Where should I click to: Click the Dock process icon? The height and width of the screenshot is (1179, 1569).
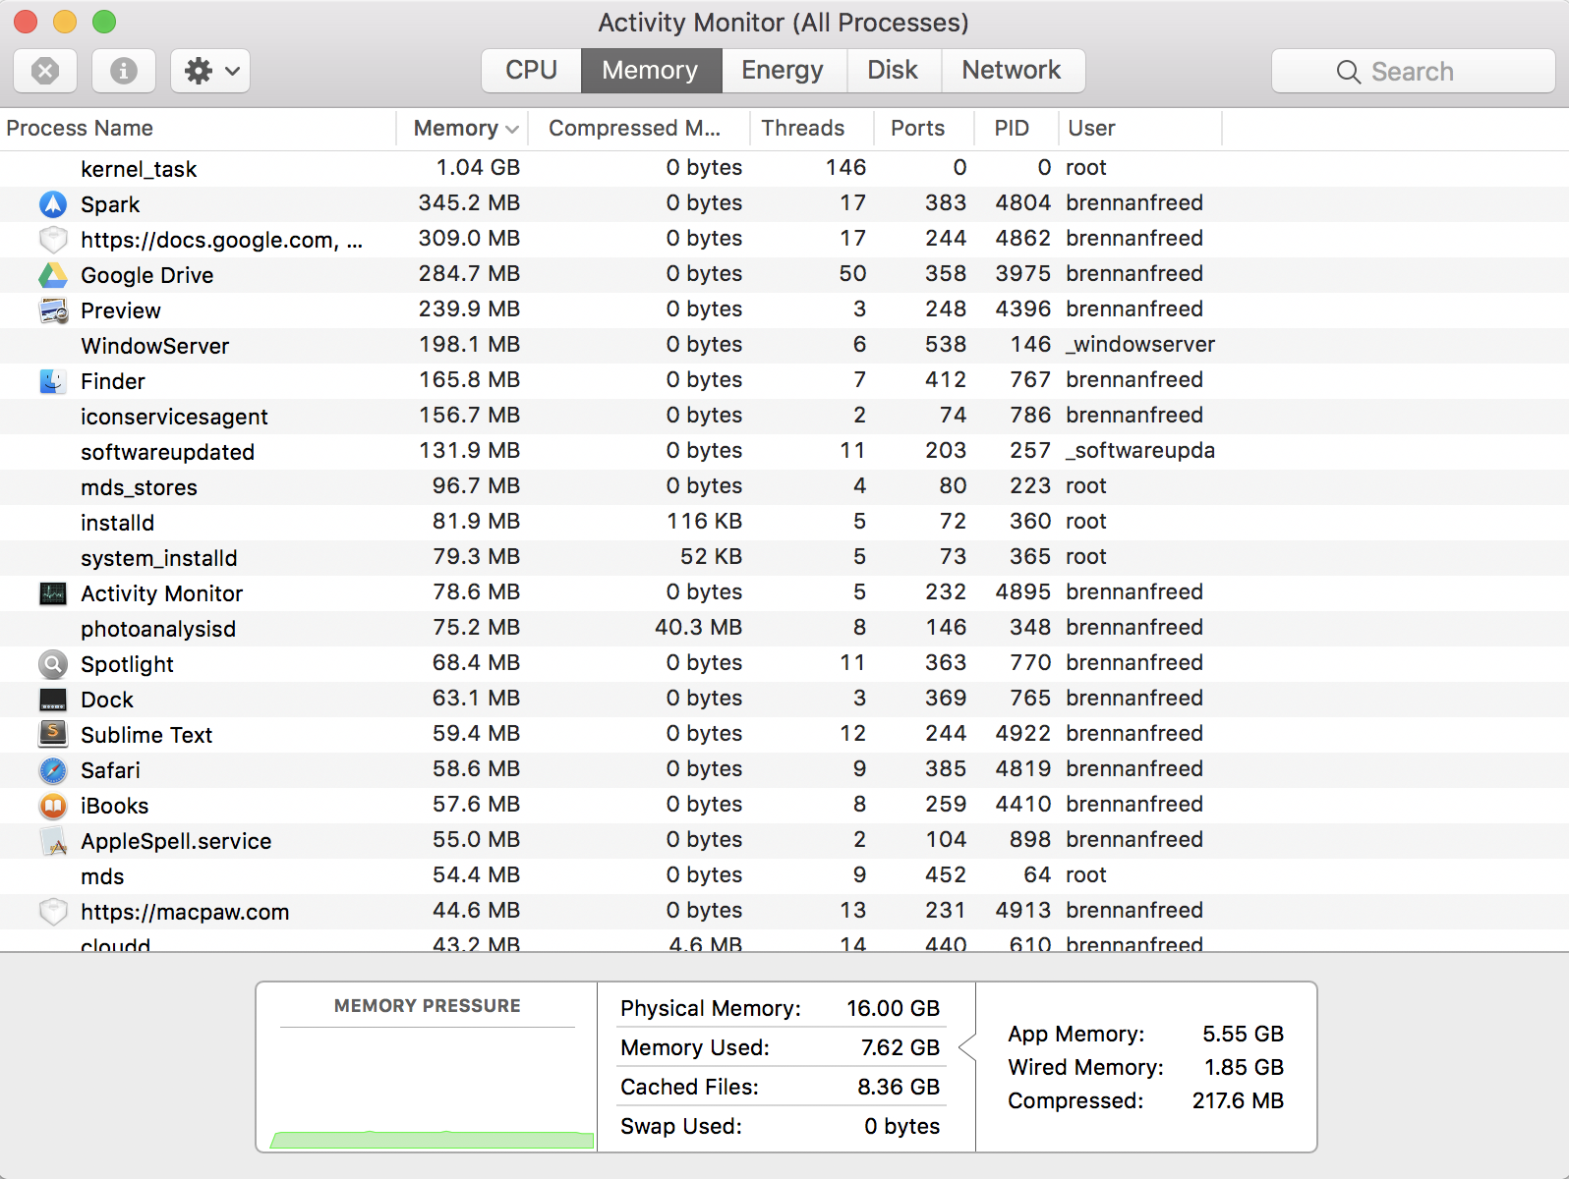point(53,700)
